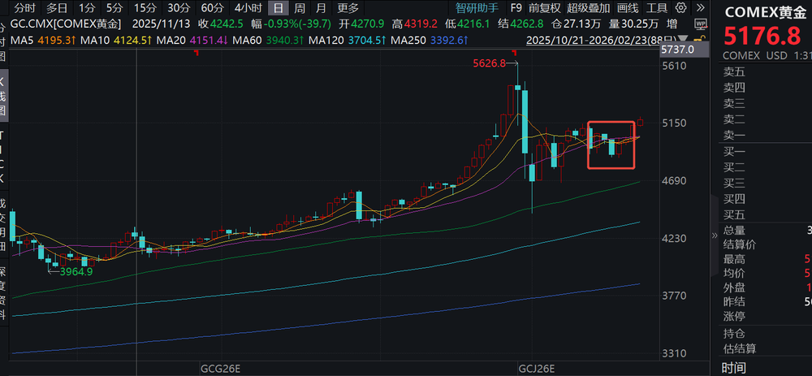The image size is (812, 376).
Task: Click the 2025/10/21-2026/02/23 date range link
Action: 593,38
